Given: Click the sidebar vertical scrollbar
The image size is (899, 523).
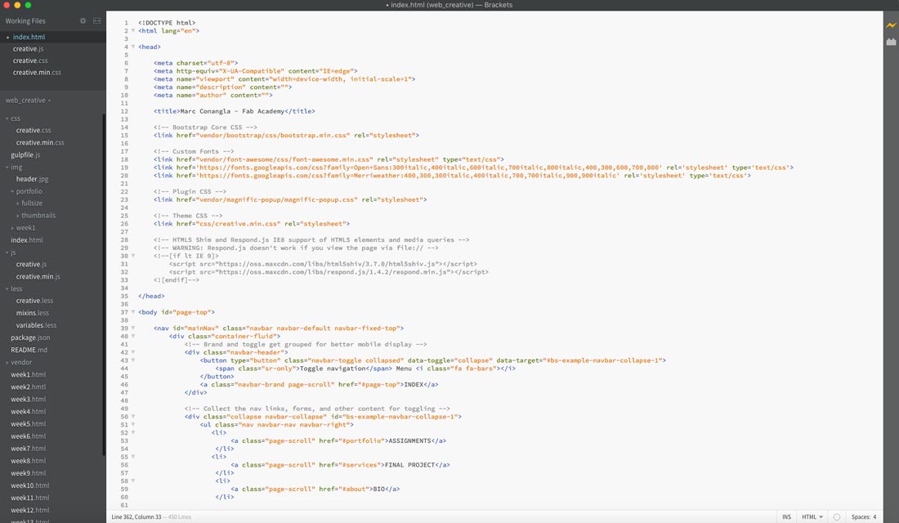Looking at the screenshot, I should pyautogui.click(x=104, y=284).
